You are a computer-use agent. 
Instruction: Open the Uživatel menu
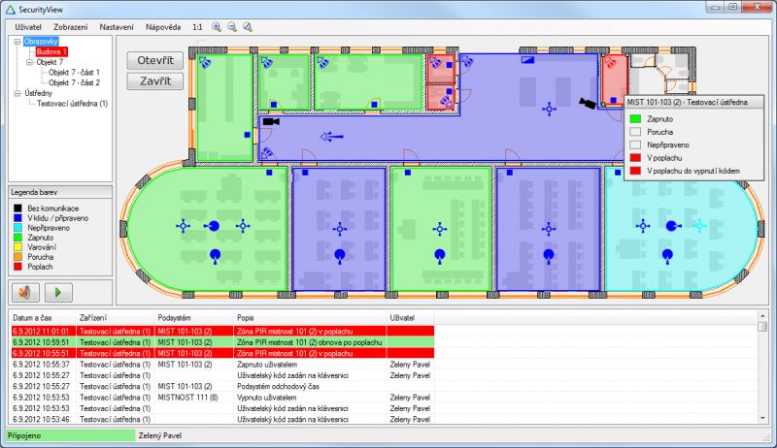[29, 27]
